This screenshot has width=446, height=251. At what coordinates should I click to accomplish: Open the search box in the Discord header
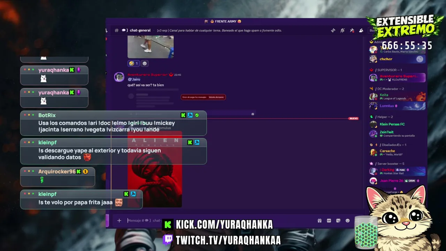(x=372, y=30)
